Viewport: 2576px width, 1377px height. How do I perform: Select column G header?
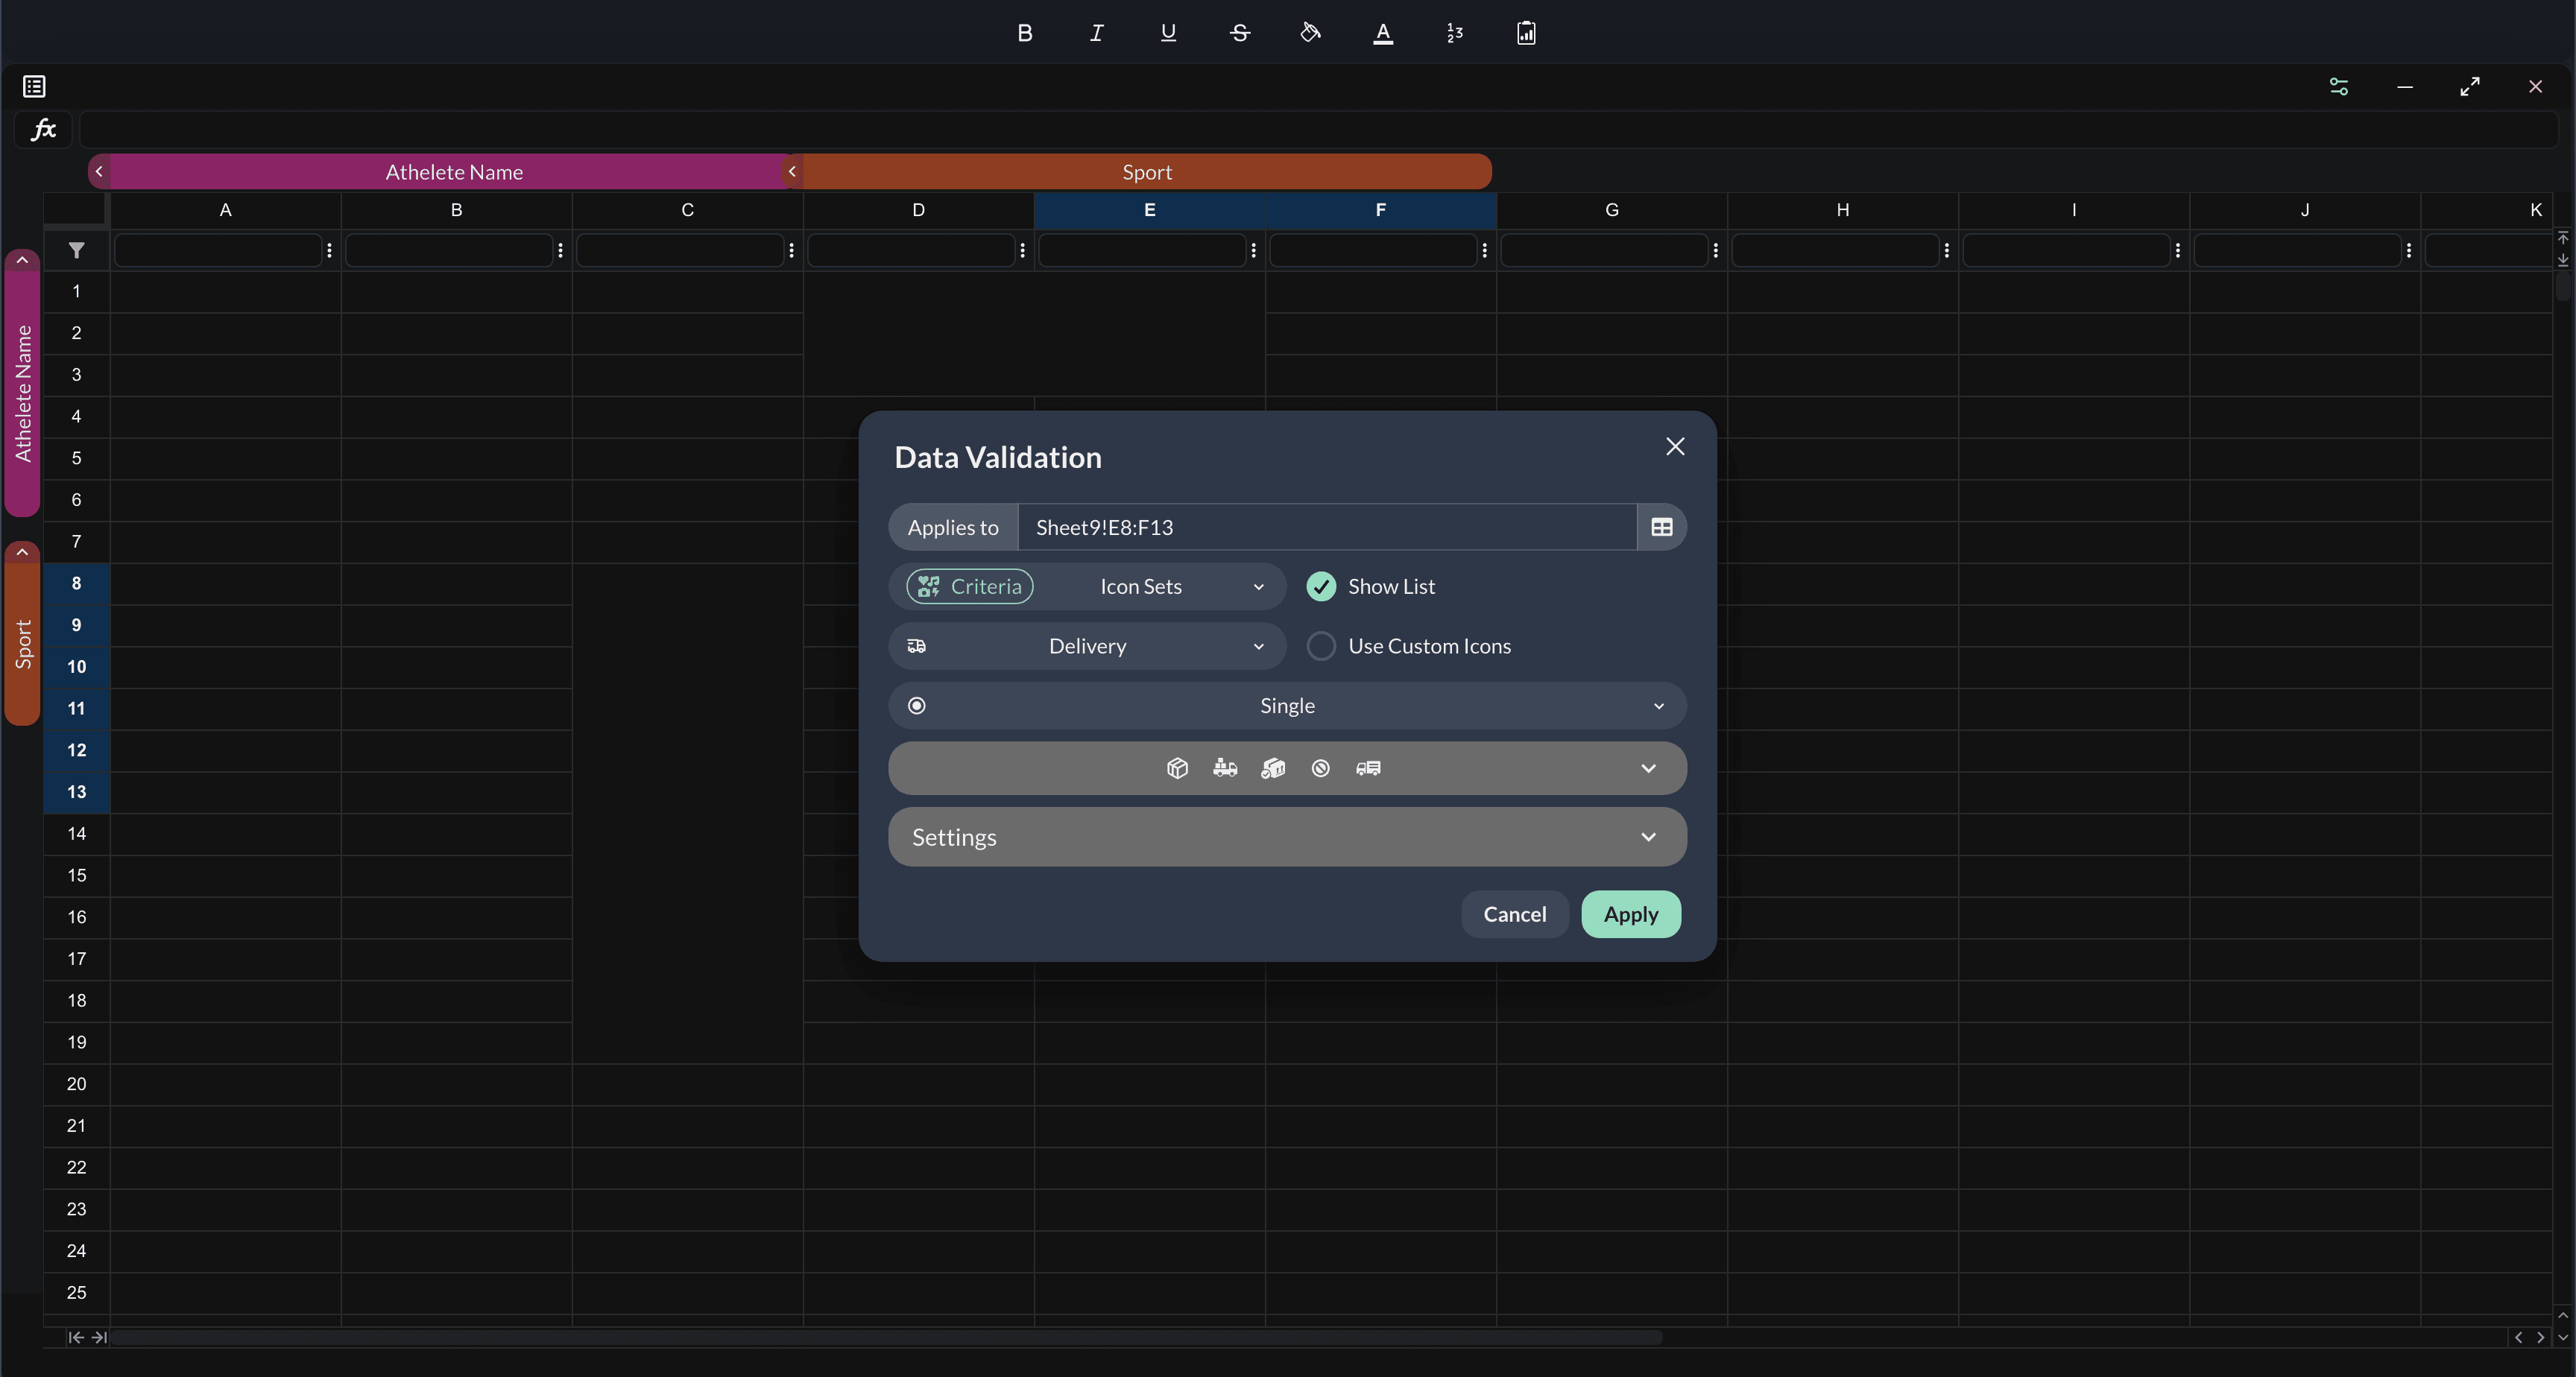tap(1611, 210)
